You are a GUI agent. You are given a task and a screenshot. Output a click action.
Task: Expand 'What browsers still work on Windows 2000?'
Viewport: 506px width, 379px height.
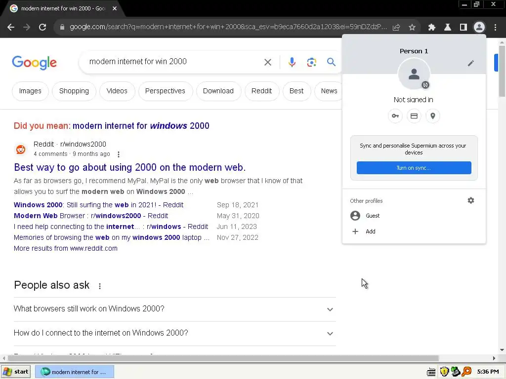[x=174, y=309]
